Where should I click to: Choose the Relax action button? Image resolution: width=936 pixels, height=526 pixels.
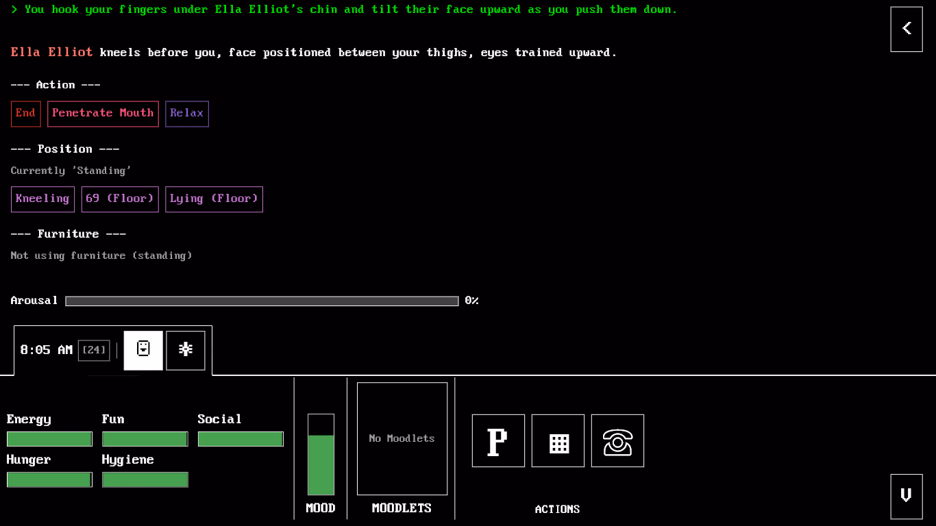pyautogui.click(x=186, y=114)
